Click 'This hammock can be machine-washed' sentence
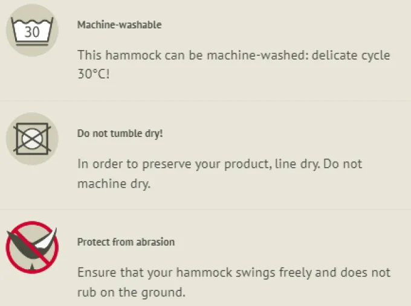Viewport: 411px width, 306px height. pos(193,56)
